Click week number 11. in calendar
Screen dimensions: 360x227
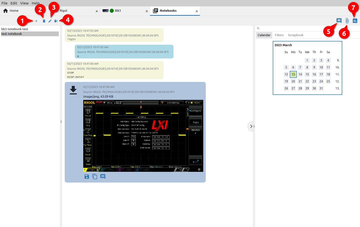337,74
